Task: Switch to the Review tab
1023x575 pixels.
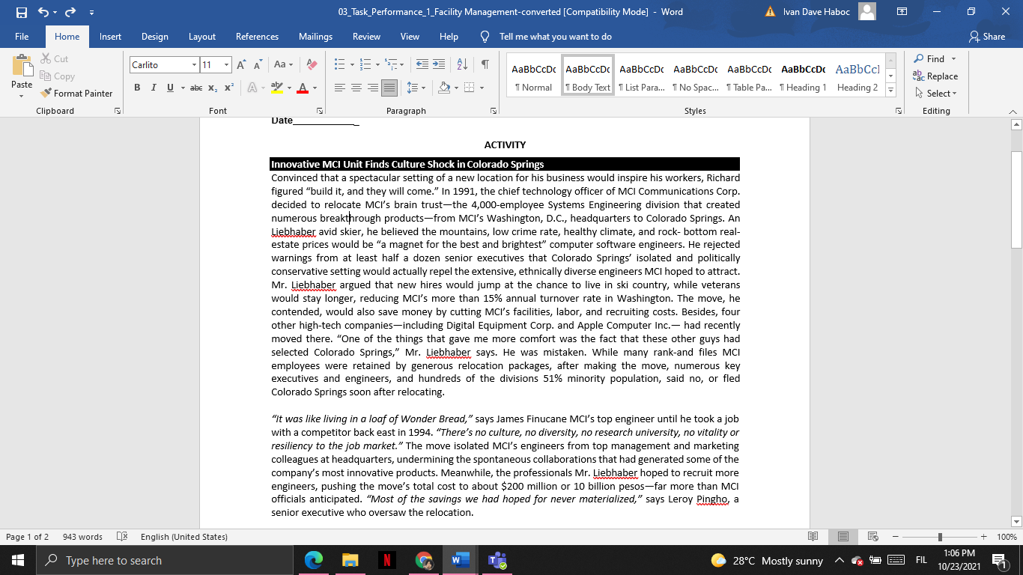Action: (366, 37)
